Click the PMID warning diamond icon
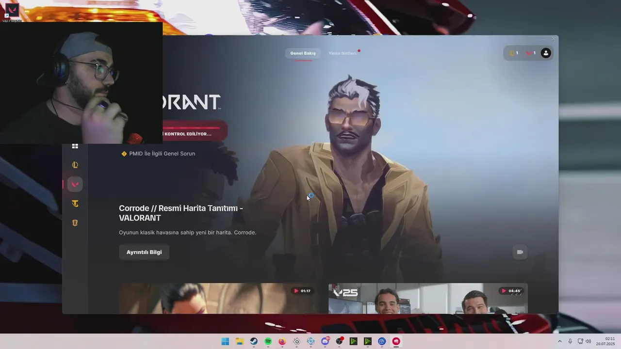 [x=124, y=154]
